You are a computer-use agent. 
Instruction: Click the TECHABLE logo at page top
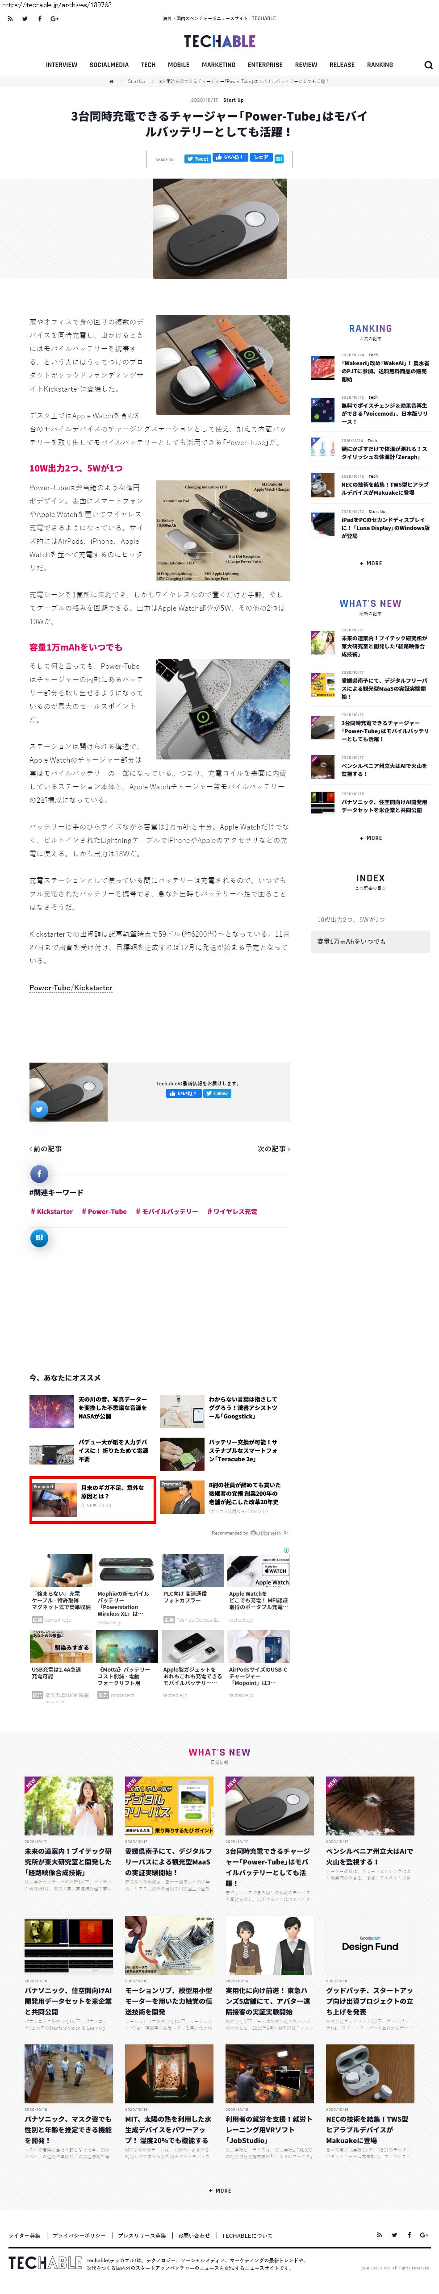pyautogui.click(x=219, y=41)
